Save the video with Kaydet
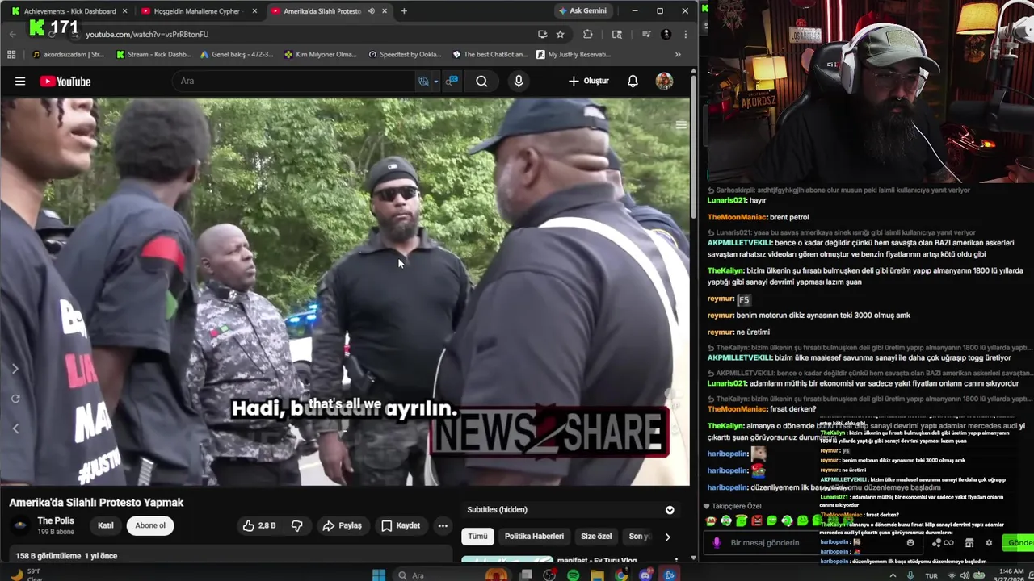 [401, 525]
